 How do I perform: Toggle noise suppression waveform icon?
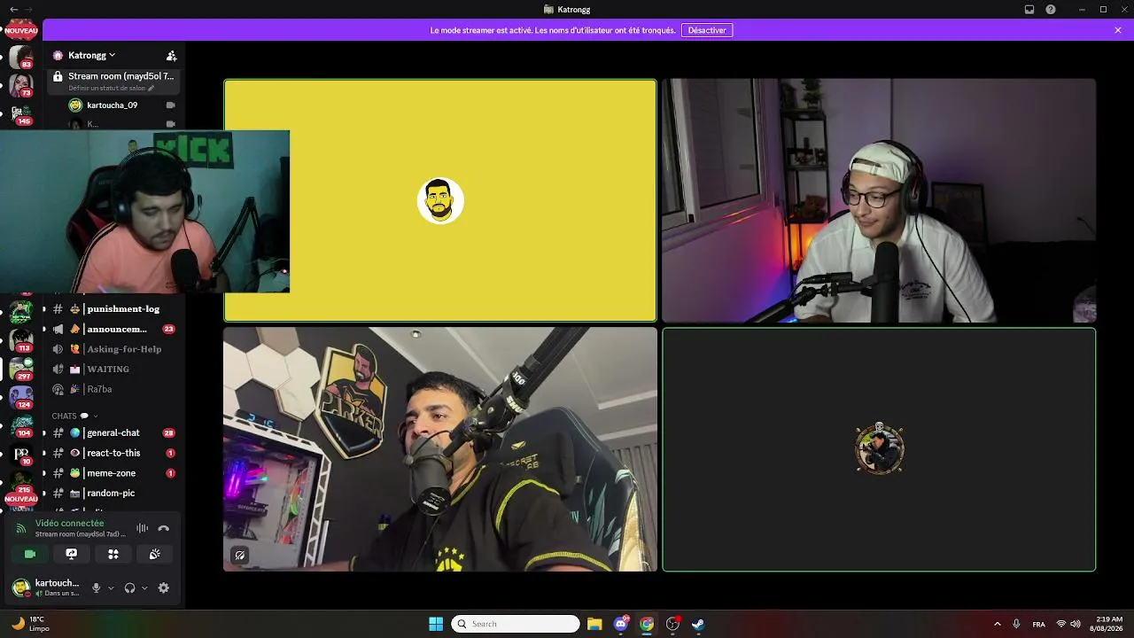click(x=142, y=528)
